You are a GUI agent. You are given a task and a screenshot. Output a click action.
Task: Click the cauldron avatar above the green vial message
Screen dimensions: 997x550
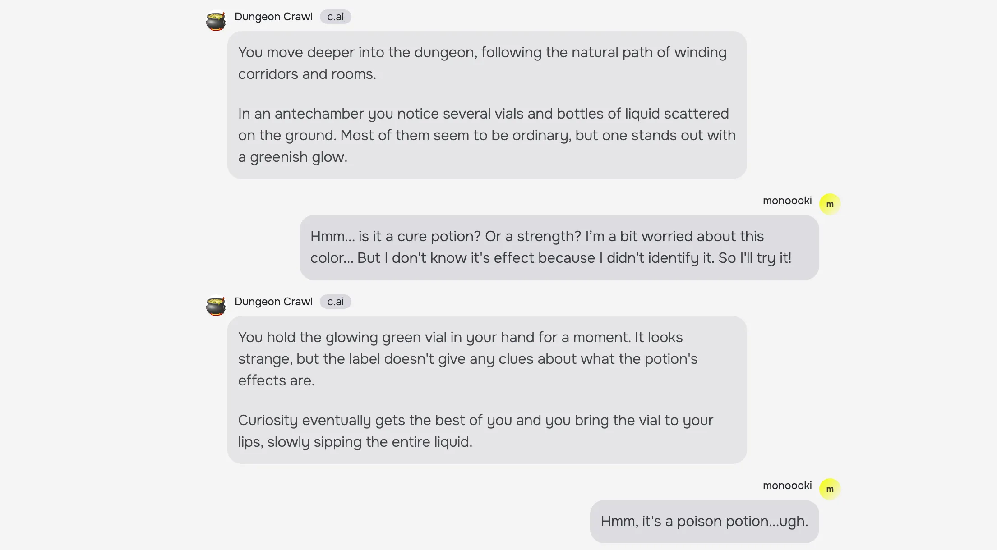click(x=216, y=306)
